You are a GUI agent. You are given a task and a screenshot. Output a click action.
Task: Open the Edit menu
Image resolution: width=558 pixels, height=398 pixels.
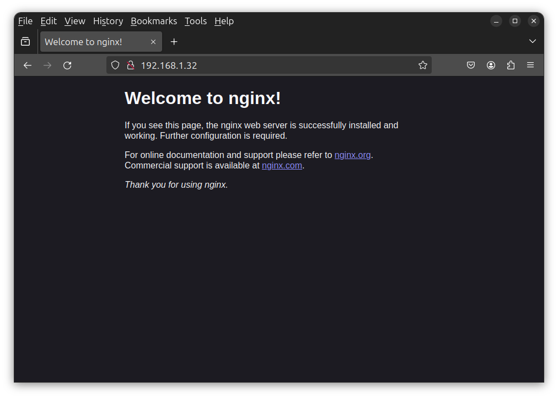click(x=49, y=21)
